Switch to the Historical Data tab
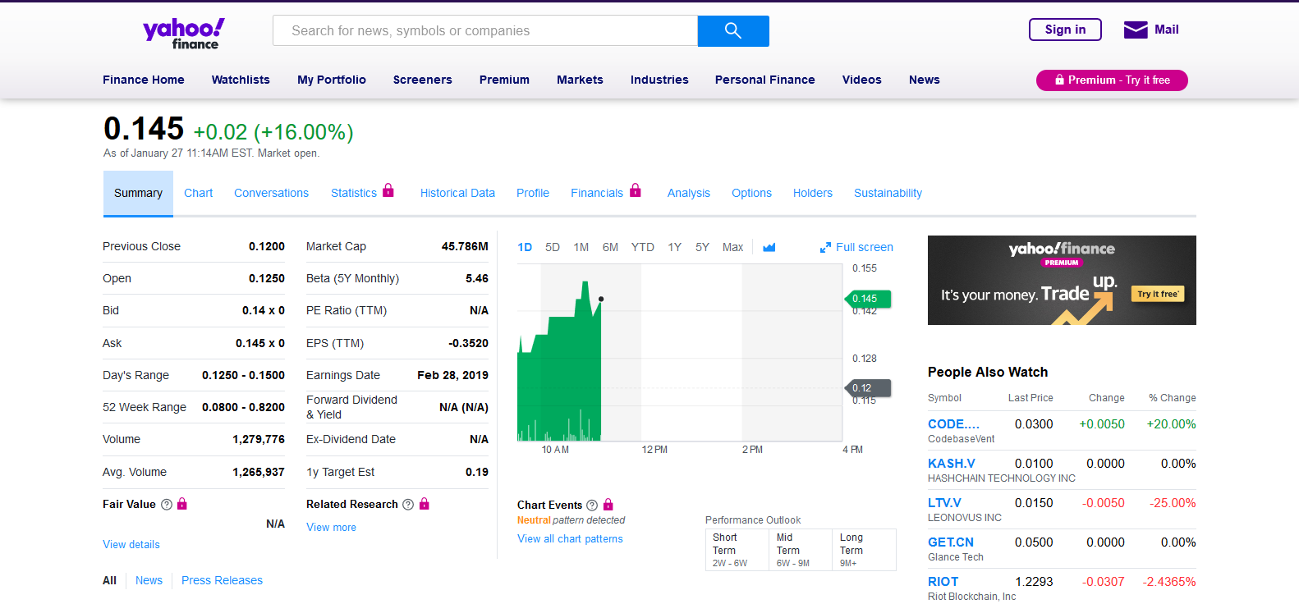1299x604 pixels. (x=457, y=193)
